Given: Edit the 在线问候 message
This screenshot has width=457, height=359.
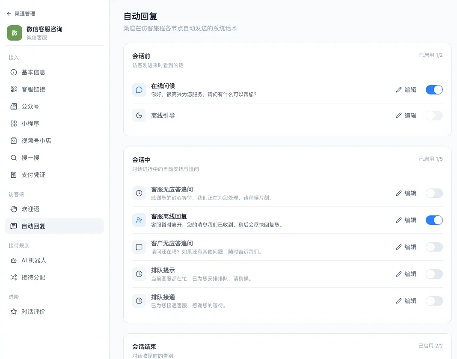Looking at the screenshot, I should point(406,90).
